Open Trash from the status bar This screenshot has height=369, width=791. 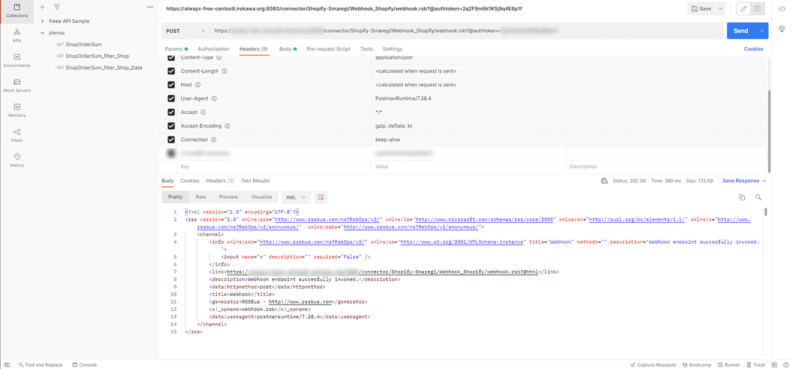(756, 364)
